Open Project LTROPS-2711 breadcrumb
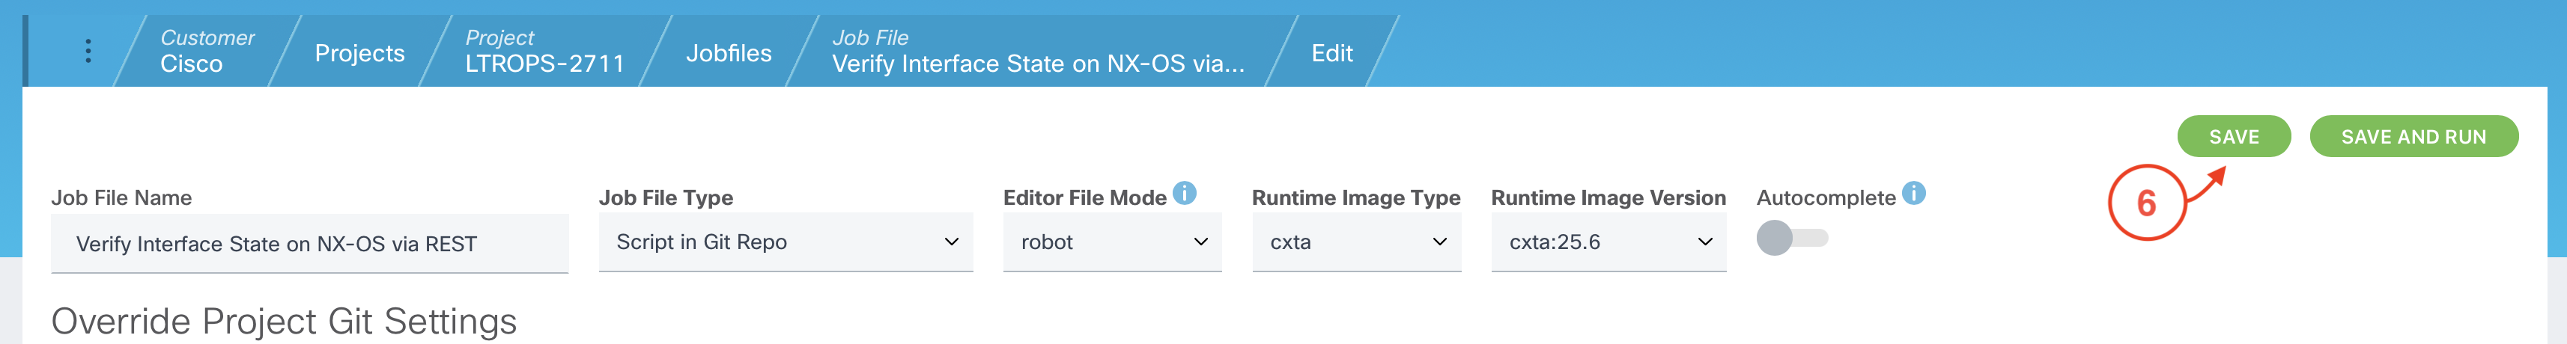 click(x=544, y=52)
